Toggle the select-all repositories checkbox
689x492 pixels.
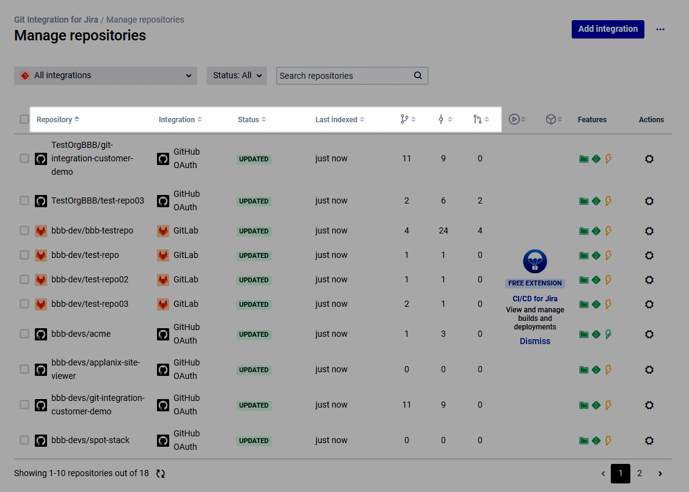coord(24,119)
